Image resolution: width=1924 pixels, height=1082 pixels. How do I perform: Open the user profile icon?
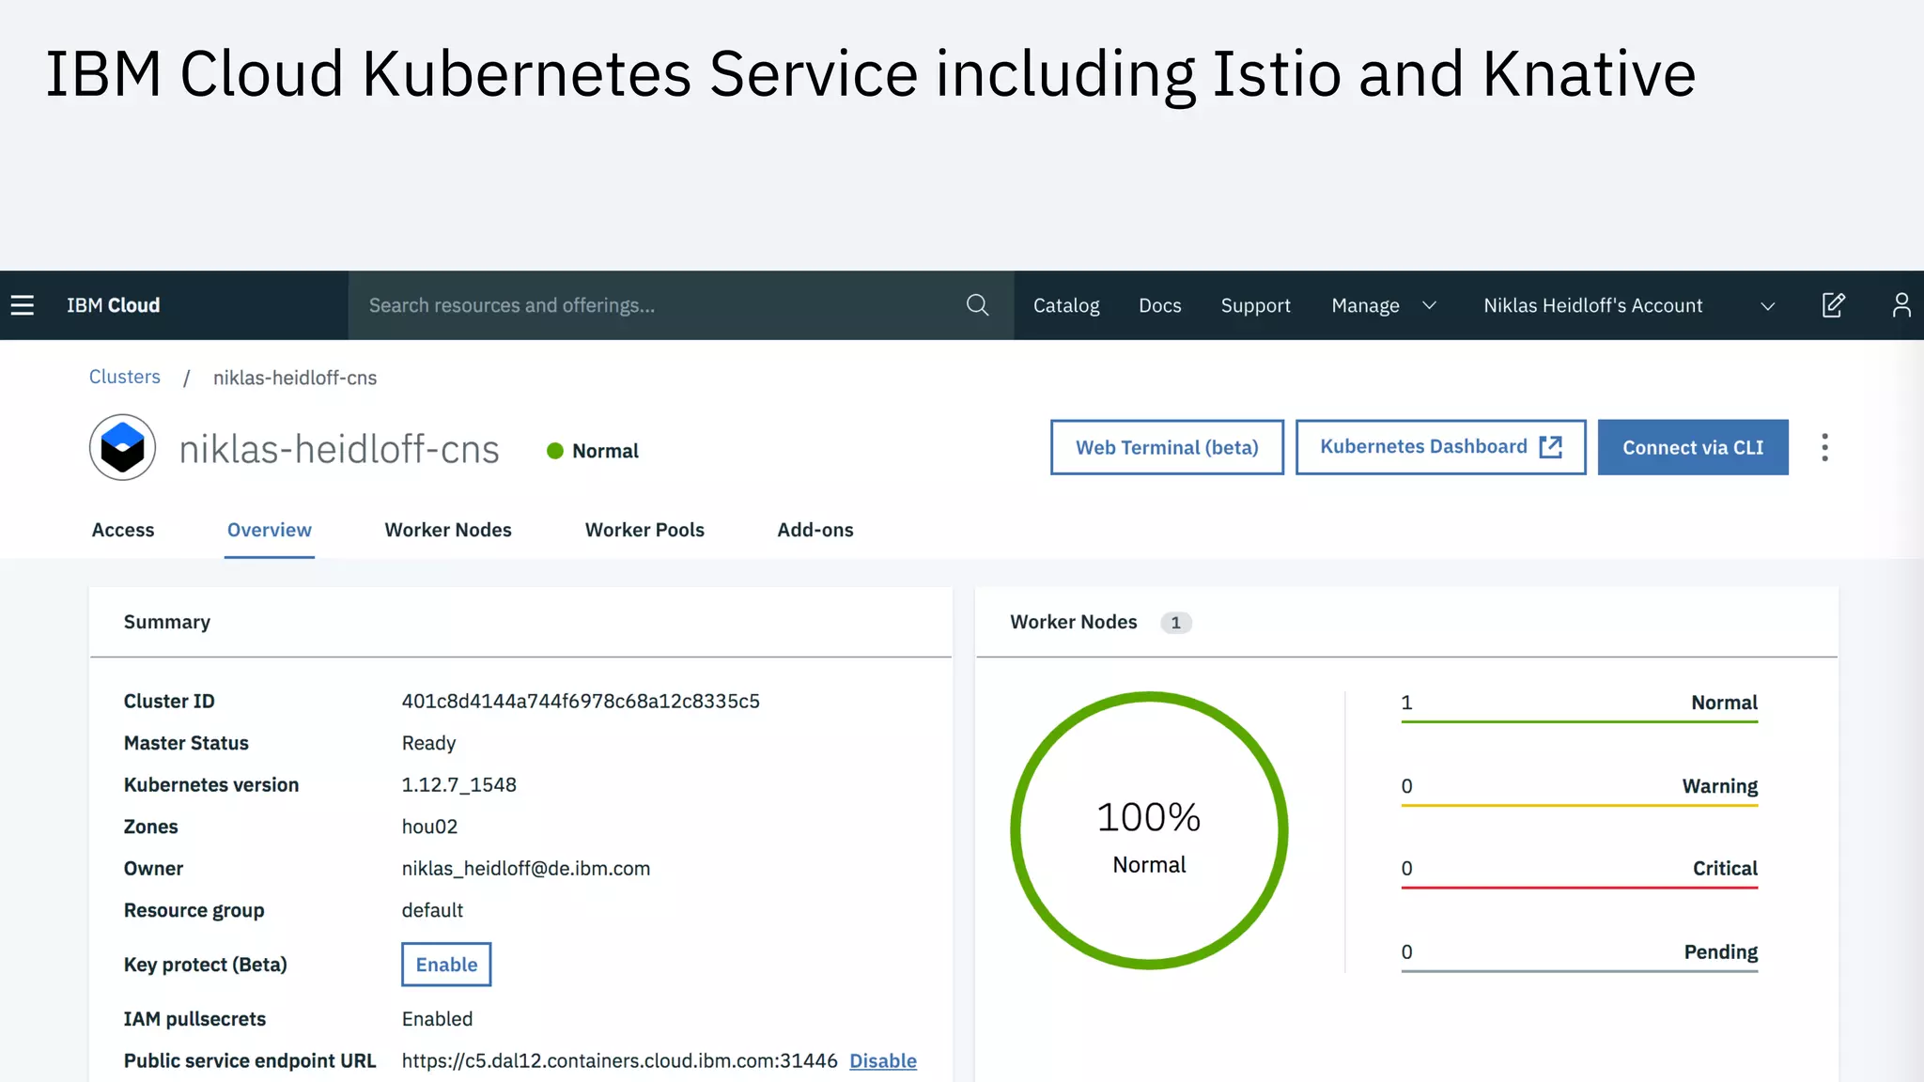pyautogui.click(x=1901, y=305)
